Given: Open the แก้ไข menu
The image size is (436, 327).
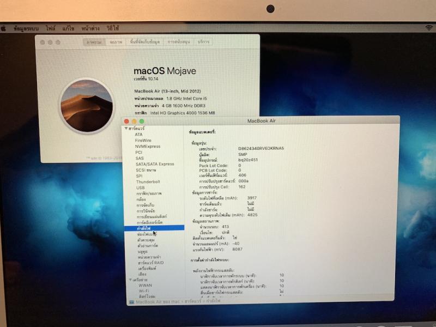Looking at the screenshot, I should [x=69, y=28].
